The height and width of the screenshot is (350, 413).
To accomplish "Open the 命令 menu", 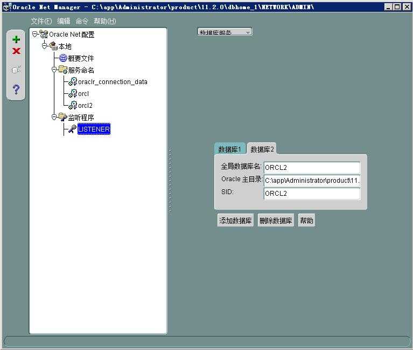I will [82, 21].
